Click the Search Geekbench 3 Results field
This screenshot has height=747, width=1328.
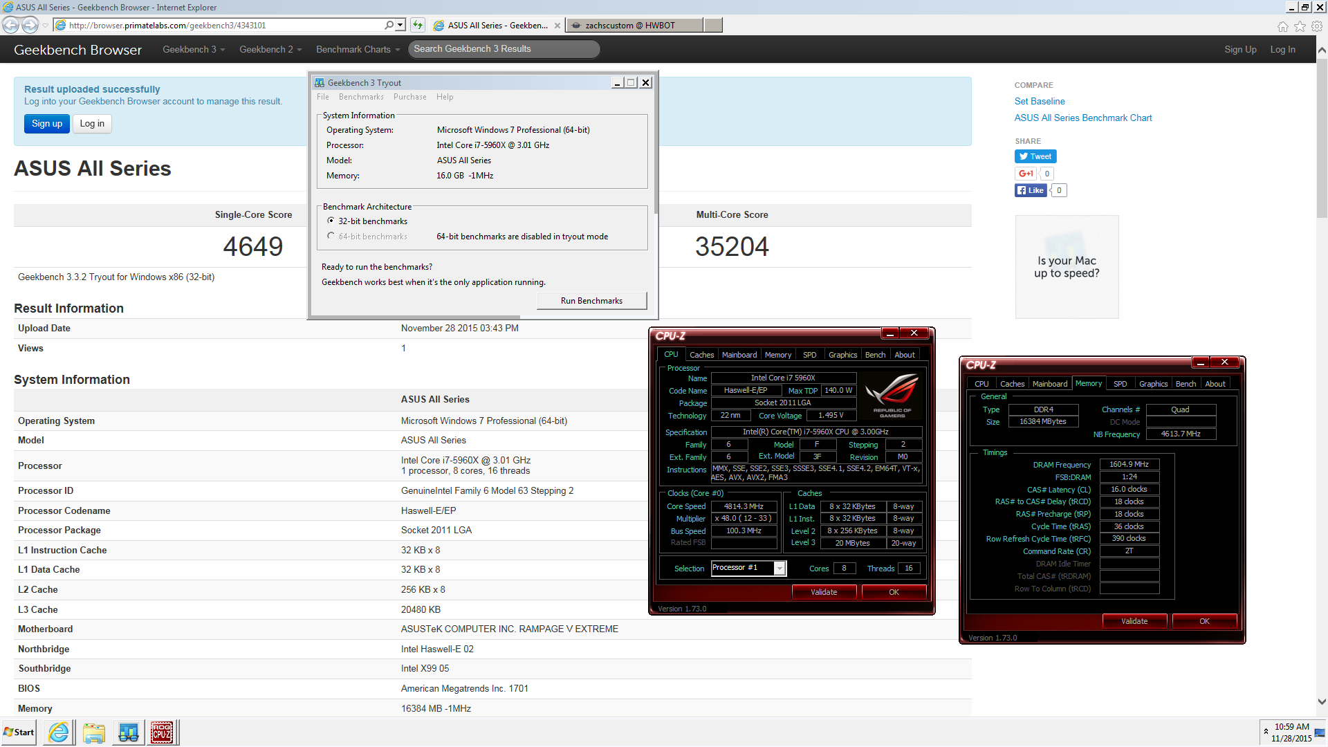click(504, 49)
